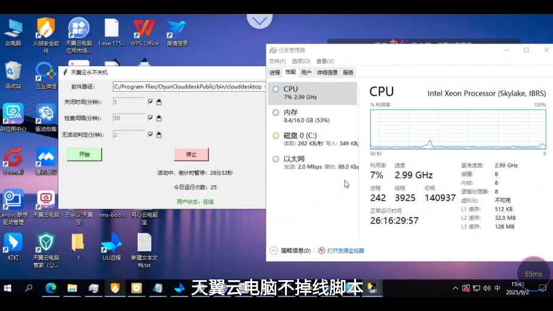Open AI应用中心 desktop icon
The height and width of the screenshot is (311, 553).
click(x=13, y=118)
